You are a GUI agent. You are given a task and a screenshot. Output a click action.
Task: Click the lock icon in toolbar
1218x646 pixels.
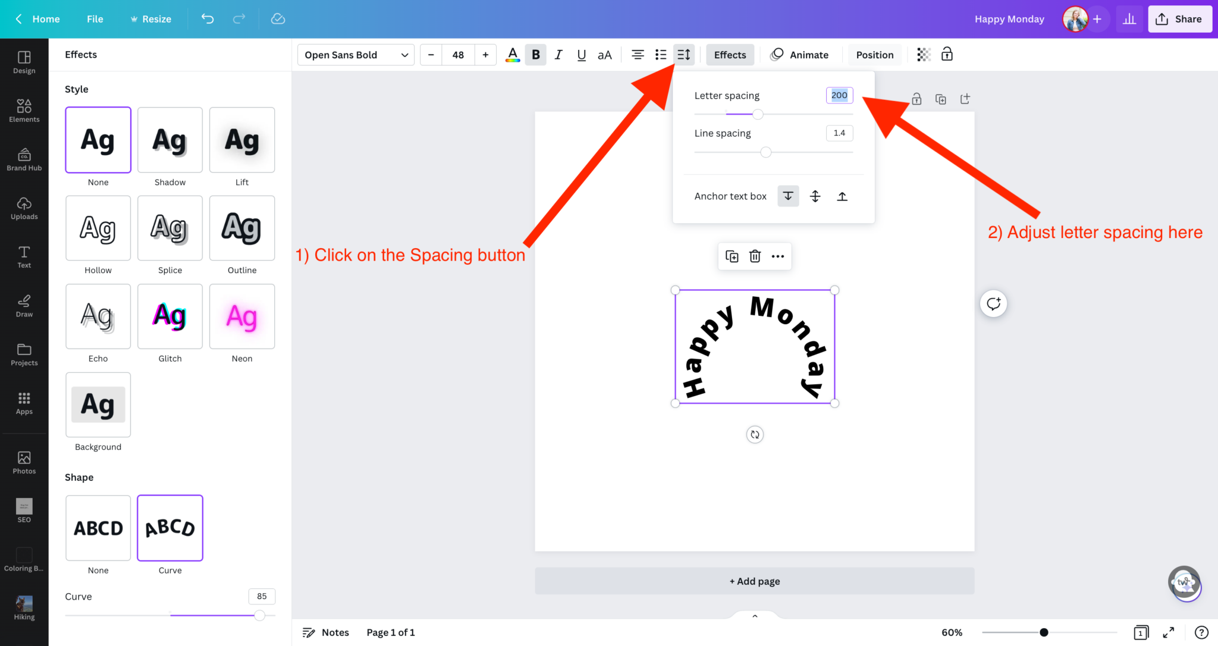pos(947,55)
